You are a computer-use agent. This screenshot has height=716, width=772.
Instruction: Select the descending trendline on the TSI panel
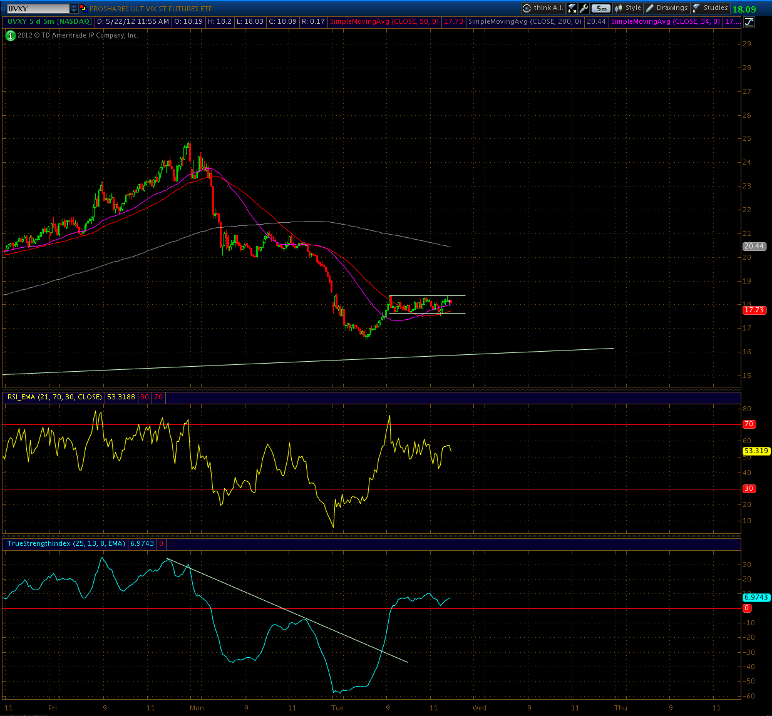tap(287, 610)
